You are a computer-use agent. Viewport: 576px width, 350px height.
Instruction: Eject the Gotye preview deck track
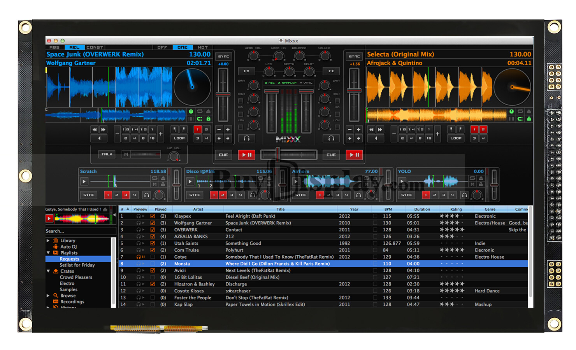pyautogui.click(x=105, y=209)
